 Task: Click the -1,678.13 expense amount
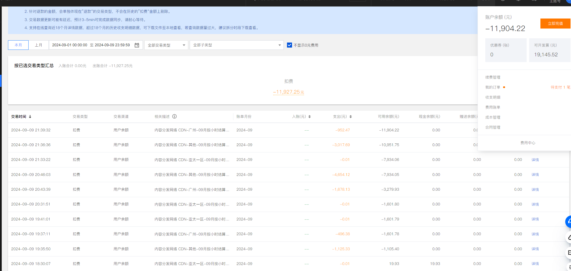click(x=341, y=189)
